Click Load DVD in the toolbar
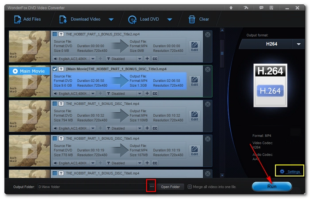The height and width of the screenshot is (199, 310). [x=143, y=19]
